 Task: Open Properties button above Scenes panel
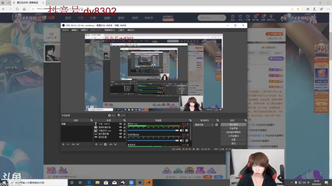point(112,115)
